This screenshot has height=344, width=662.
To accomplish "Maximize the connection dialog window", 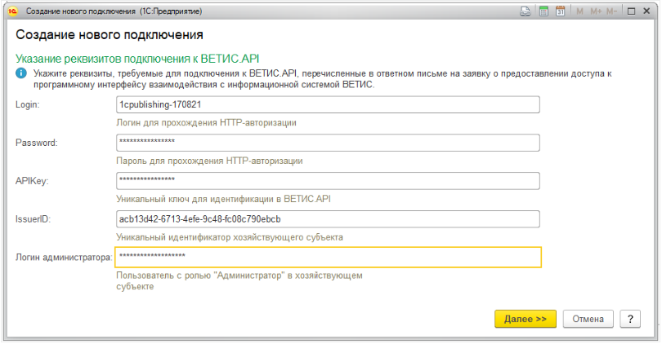I will (x=631, y=11).
